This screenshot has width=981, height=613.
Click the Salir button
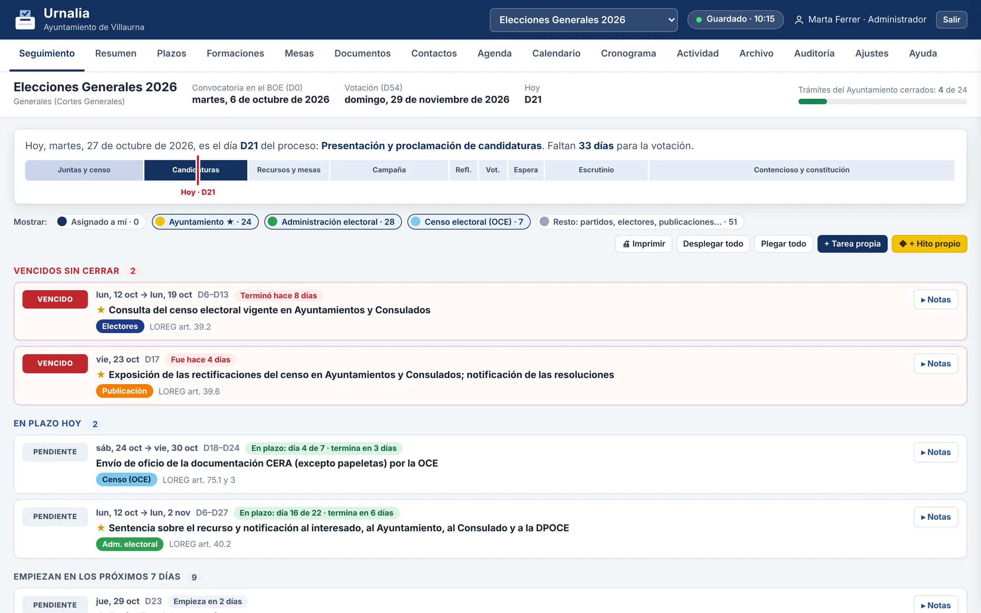coord(951,20)
